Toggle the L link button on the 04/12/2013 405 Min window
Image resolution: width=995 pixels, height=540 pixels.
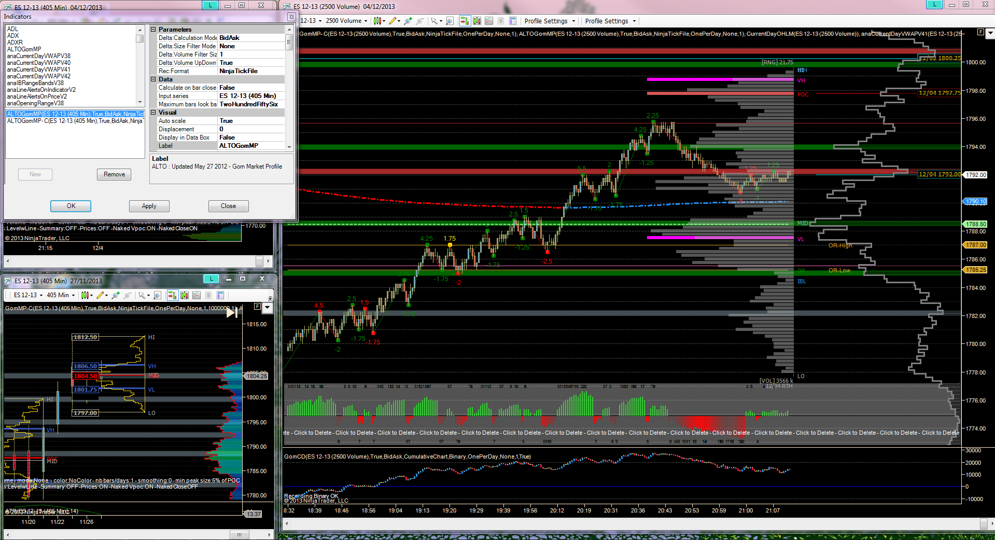pos(210,5)
